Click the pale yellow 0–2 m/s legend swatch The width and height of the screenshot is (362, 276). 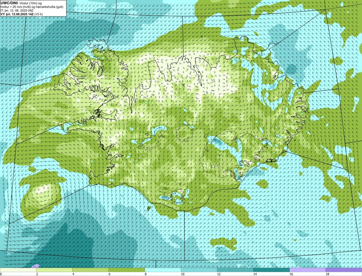(18, 270)
